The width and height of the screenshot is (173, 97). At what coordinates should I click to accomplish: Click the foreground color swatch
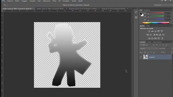tap(141, 14)
